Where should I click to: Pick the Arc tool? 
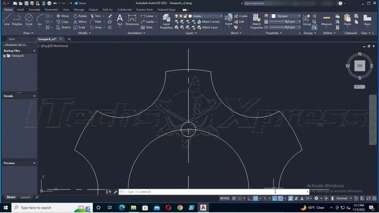coord(40,20)
